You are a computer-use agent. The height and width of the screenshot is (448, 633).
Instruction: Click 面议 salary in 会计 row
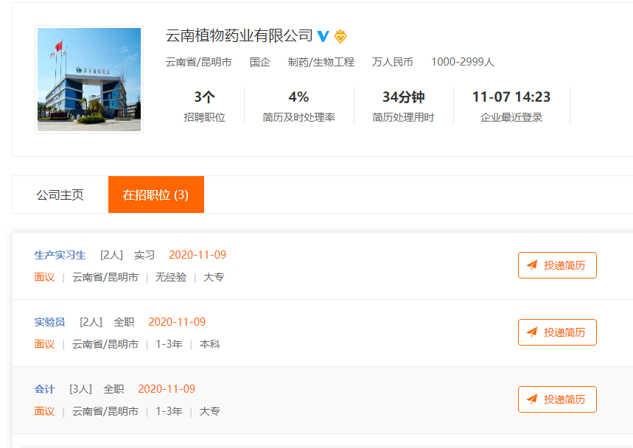(x=44, y=411)
